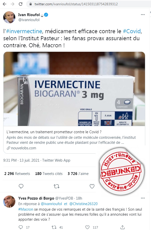Click the retweet icon under main tweet
Viewport: 151px width, 230px height.
pos(56,186)
